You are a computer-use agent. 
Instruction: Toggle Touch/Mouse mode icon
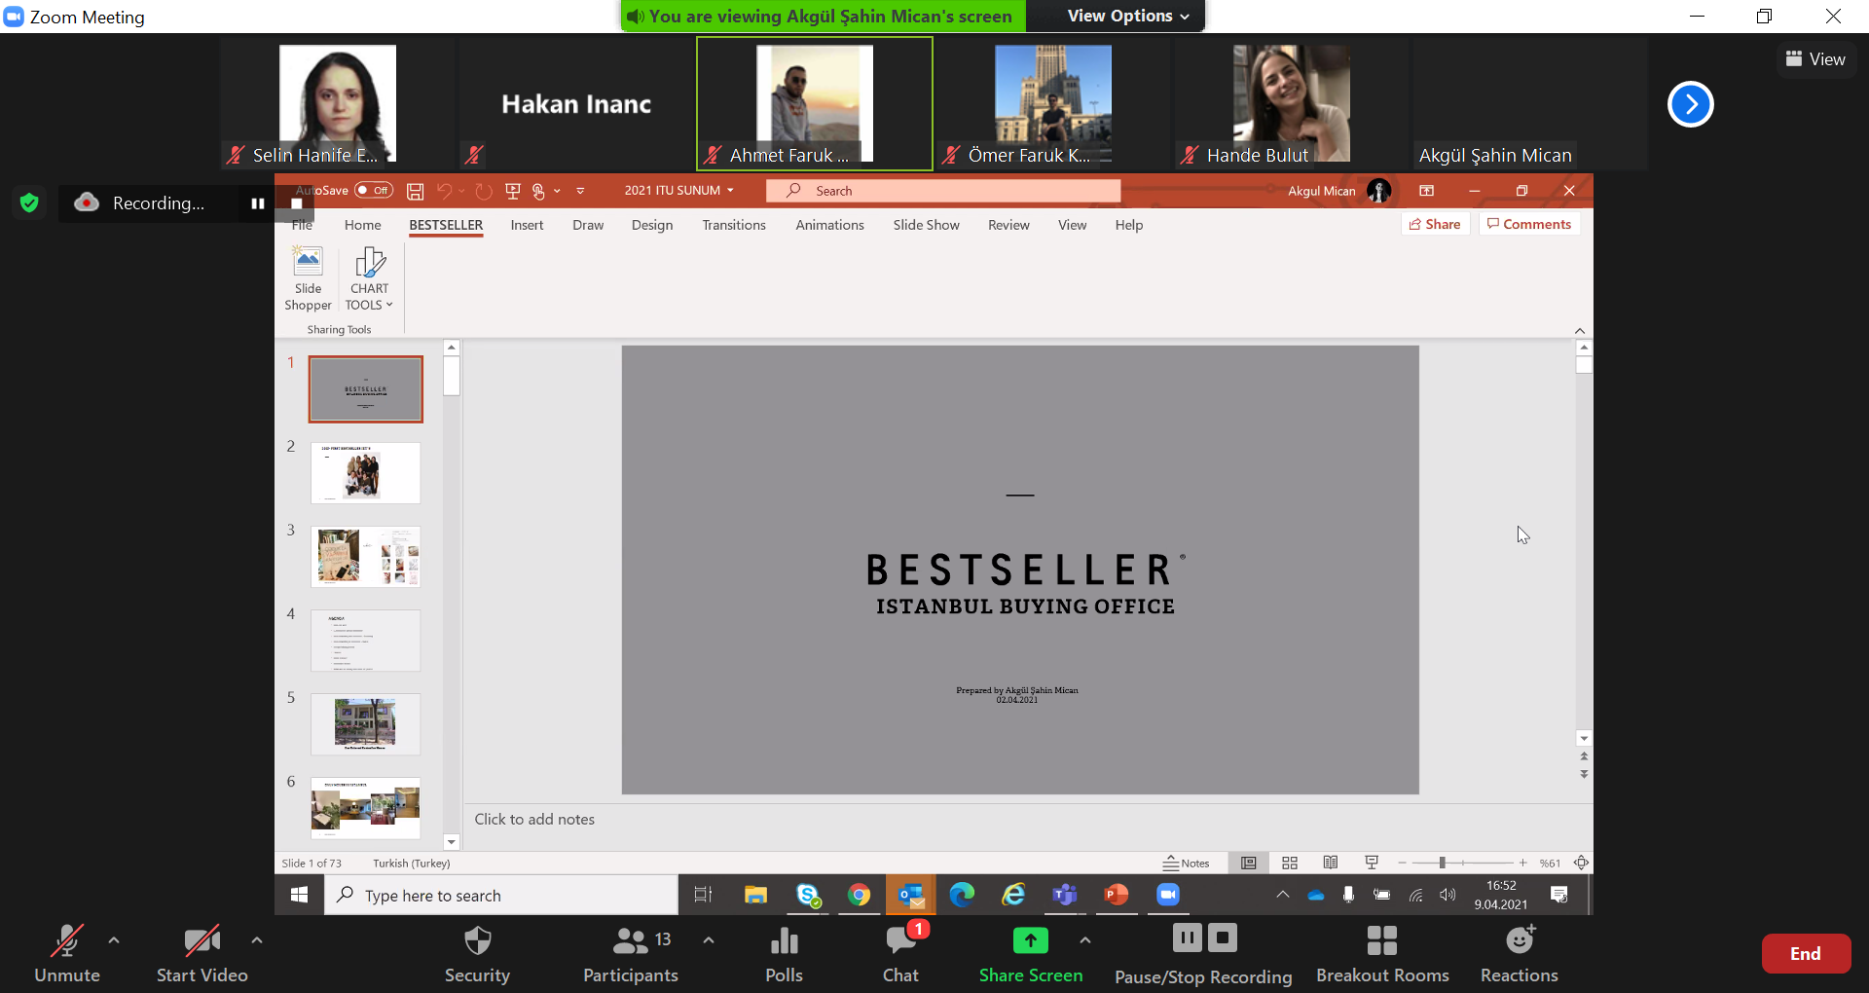click(x=538, y=191)
